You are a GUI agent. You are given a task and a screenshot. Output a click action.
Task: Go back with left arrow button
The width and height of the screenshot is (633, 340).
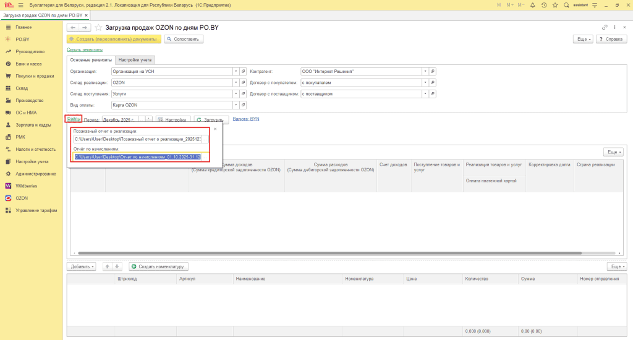[x=73, y=27]
